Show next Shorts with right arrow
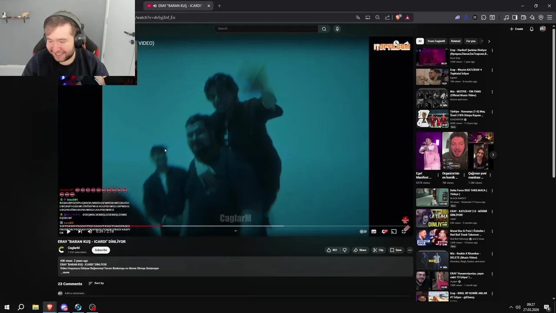Image resolution: width=556 pixels, height=313 pixels. coord(493,155)
